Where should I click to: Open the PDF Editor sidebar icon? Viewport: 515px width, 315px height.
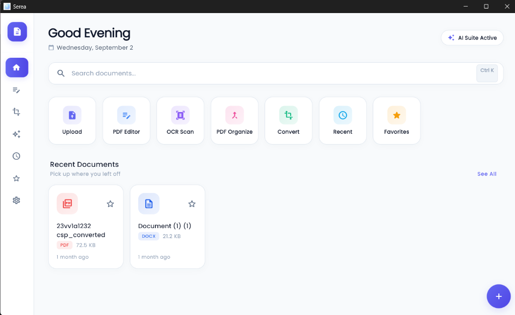pos(17,90)
